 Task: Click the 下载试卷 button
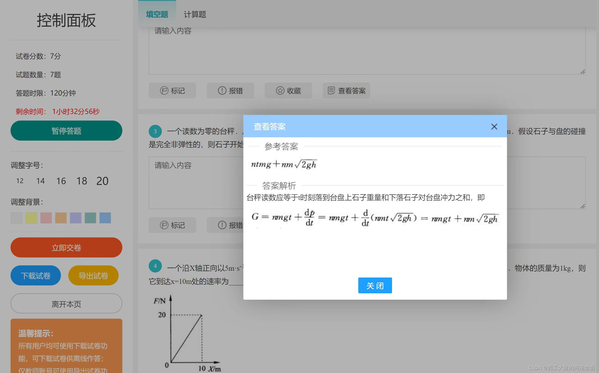click(x=36, y=275)
